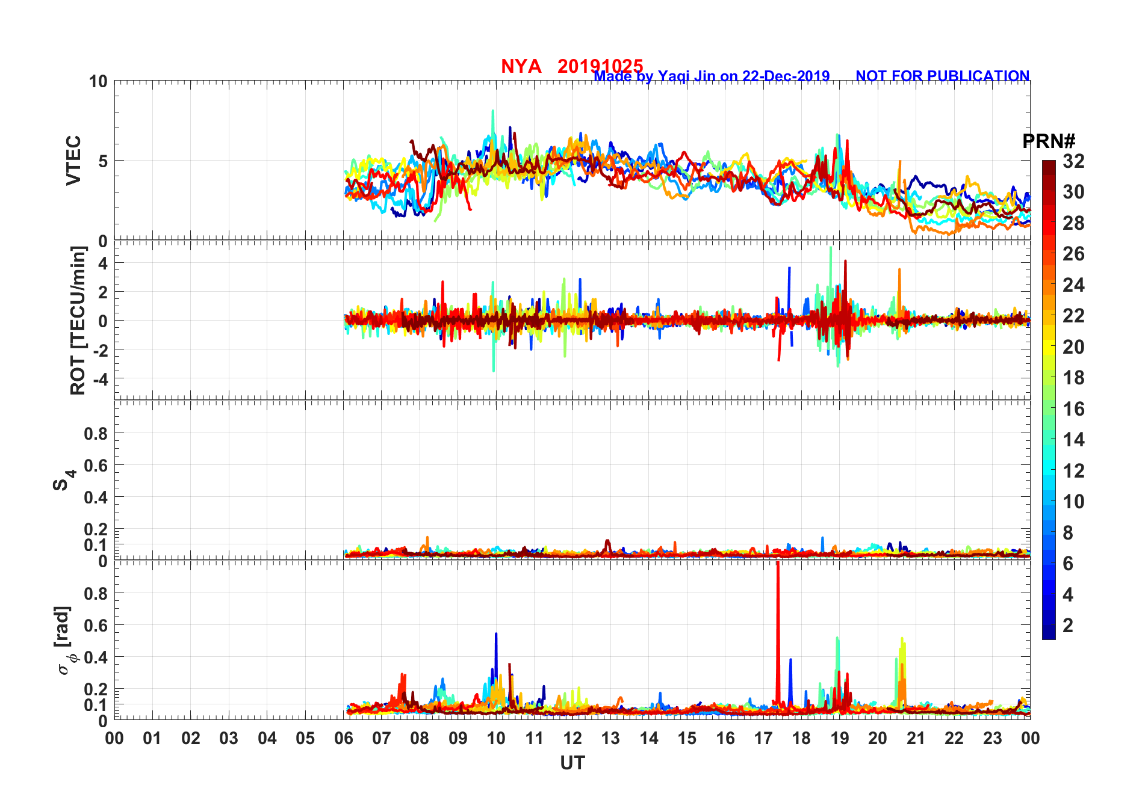The width and height of the screenshot is (1145, 800).
Task: Click the 'UT' x-axis label
Action: coord(572,763)
